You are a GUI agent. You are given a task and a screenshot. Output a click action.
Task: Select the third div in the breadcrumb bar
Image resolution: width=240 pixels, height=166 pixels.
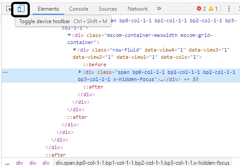46,163
